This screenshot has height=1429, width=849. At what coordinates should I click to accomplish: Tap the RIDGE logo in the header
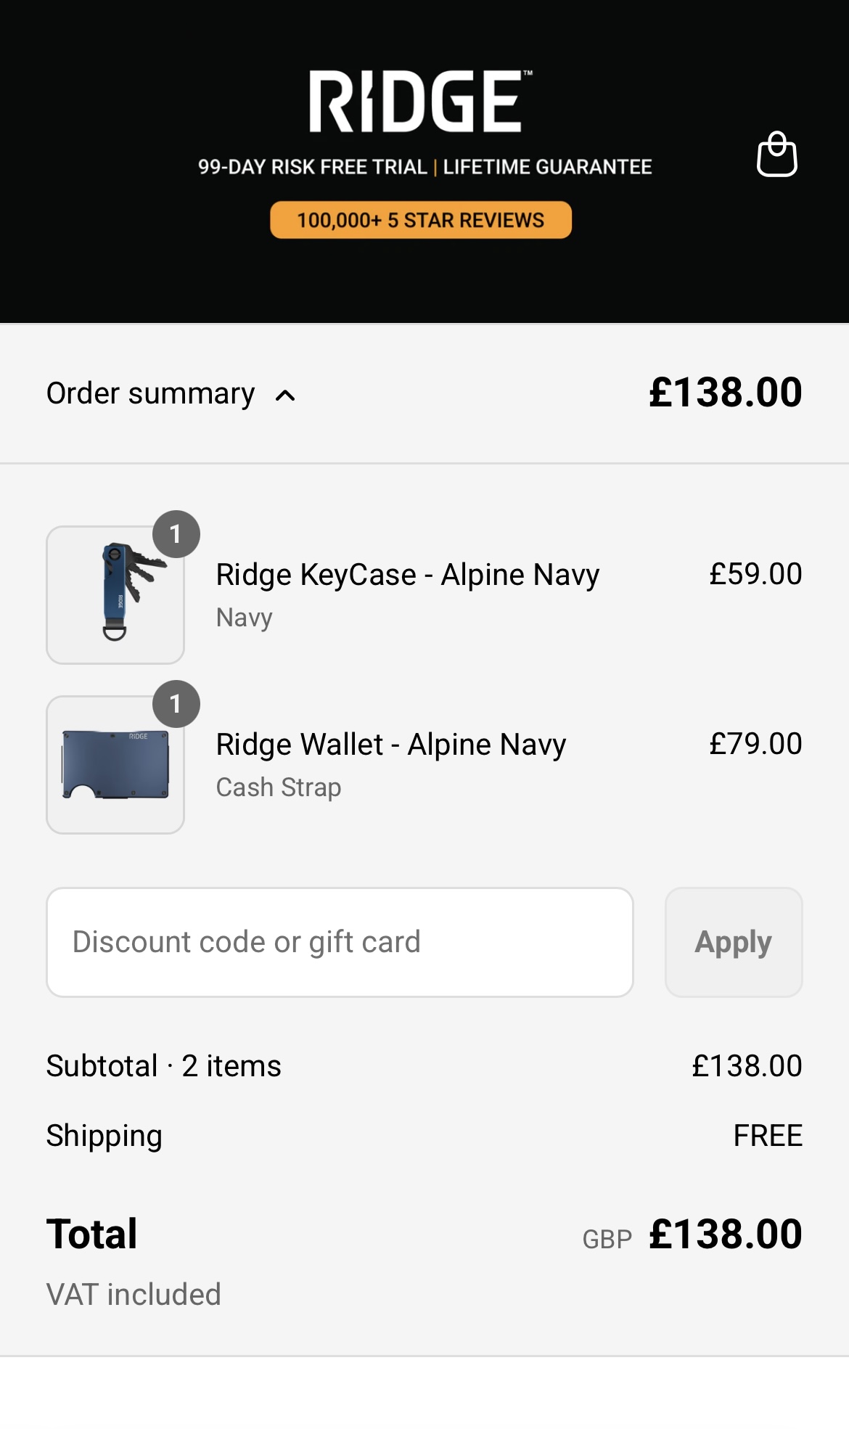(421, 102)
